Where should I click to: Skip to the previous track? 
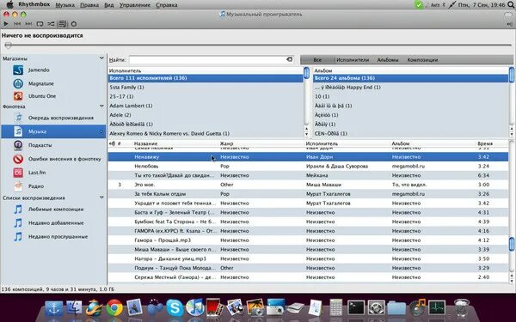coord(17,24)
